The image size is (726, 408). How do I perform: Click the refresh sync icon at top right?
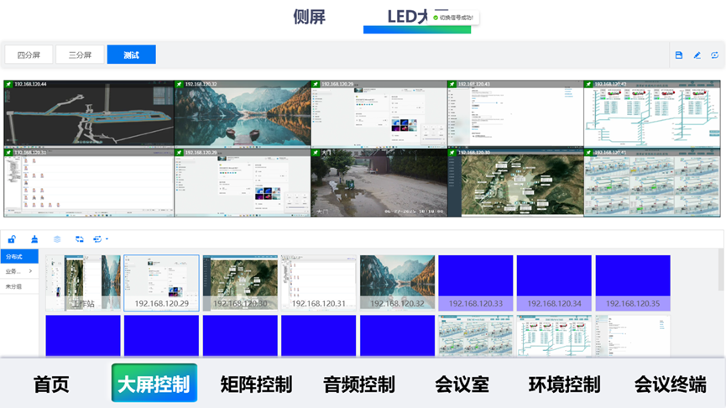click(x=715, y=55)
